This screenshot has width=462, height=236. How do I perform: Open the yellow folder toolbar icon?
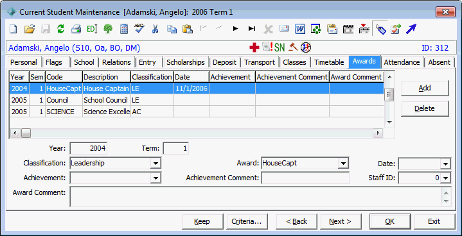click(x=30, y=29)
